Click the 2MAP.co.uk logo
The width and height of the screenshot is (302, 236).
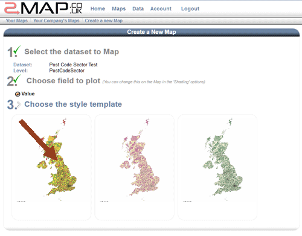click(x=43, y=8)
